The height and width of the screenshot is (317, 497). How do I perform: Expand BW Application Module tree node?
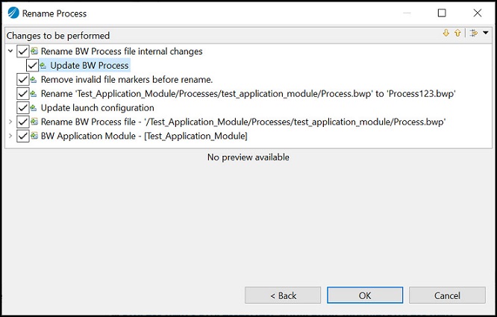(x=10, y=136)
